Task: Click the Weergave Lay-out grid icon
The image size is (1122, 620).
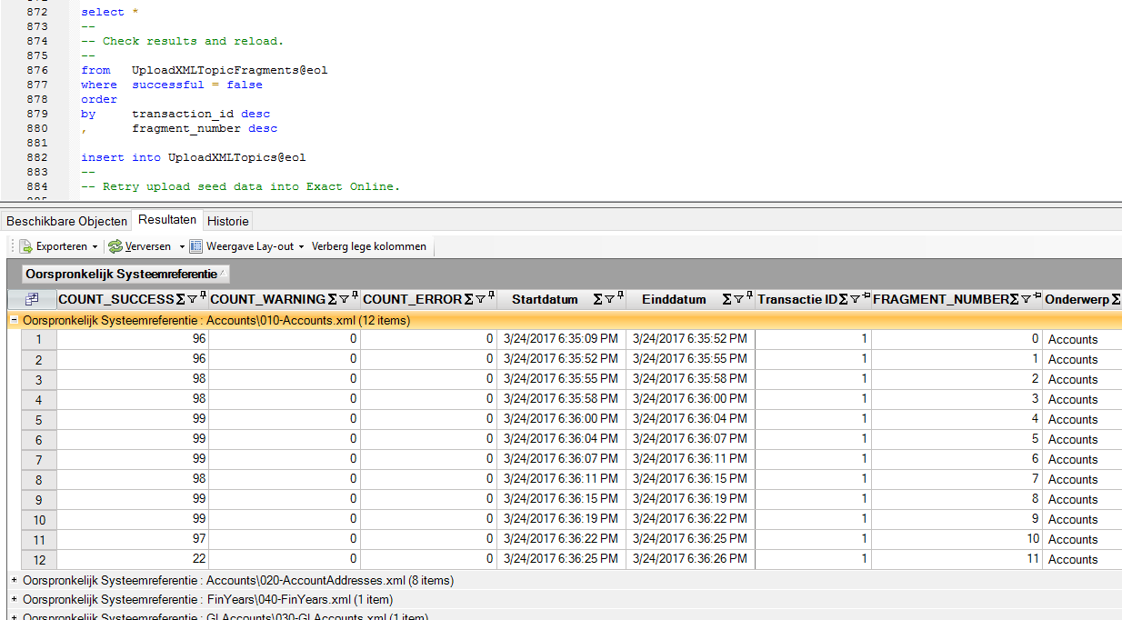Action: (x=195, y=246)
